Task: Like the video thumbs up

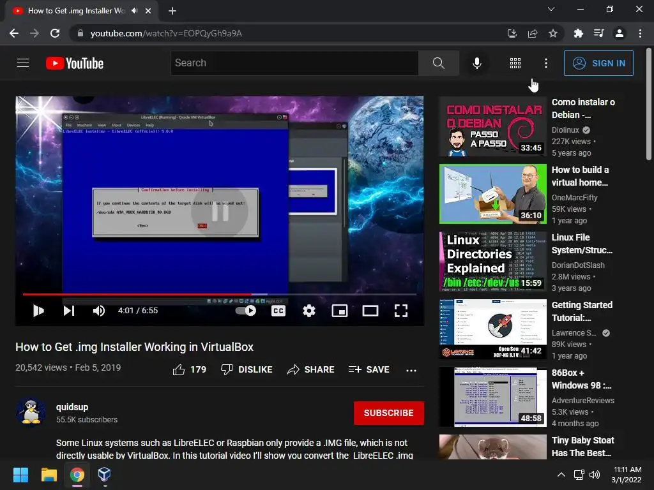Action: tap(190, 369)
